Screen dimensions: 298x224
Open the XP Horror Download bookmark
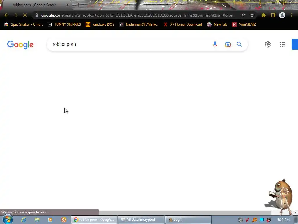coord(183,24)
